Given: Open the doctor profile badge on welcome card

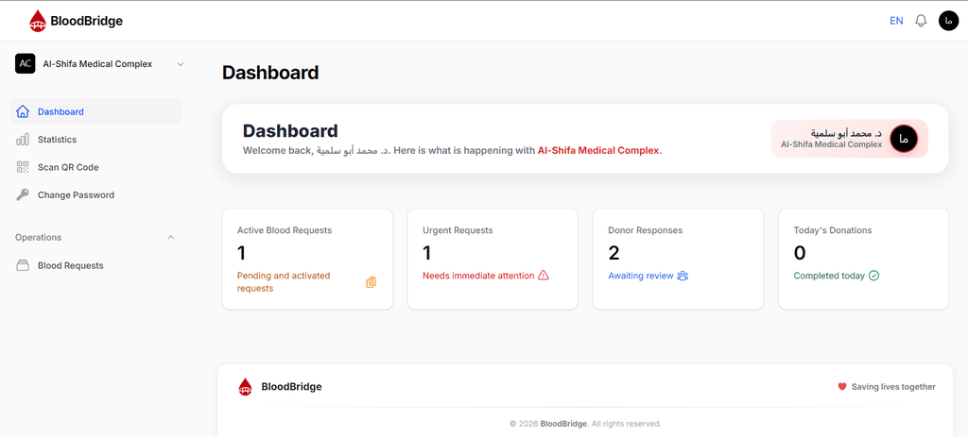Looking at the screenshot, I should (849, 139).
